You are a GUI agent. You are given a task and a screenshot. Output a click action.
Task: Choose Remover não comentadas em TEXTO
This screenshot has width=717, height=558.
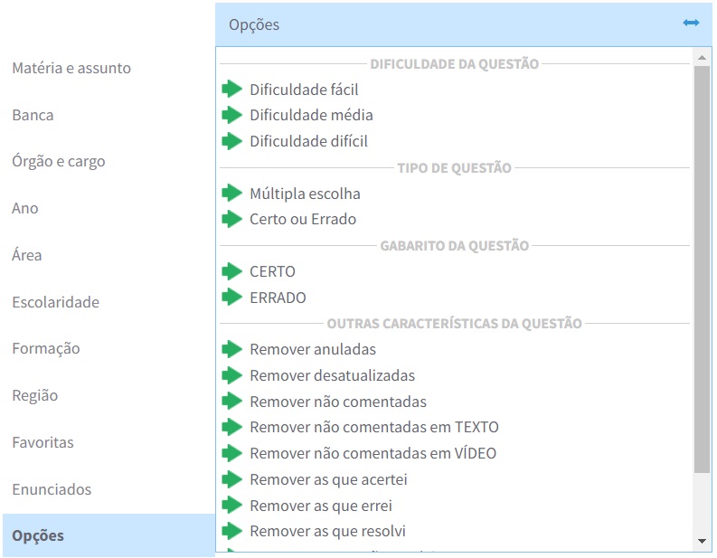pos(373,427)
